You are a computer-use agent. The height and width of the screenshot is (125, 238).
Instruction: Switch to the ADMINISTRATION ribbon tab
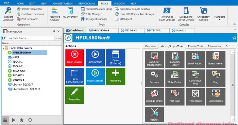(63, 3)
